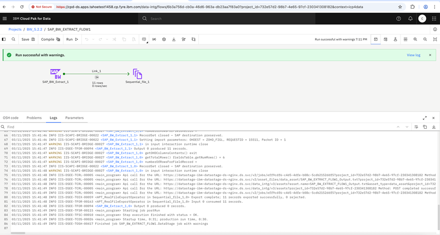Save the flow

[28, 39]
